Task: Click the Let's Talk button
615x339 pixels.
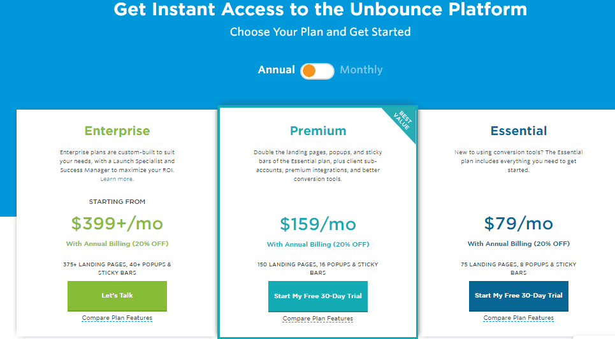Action: (x=117, y=296)
